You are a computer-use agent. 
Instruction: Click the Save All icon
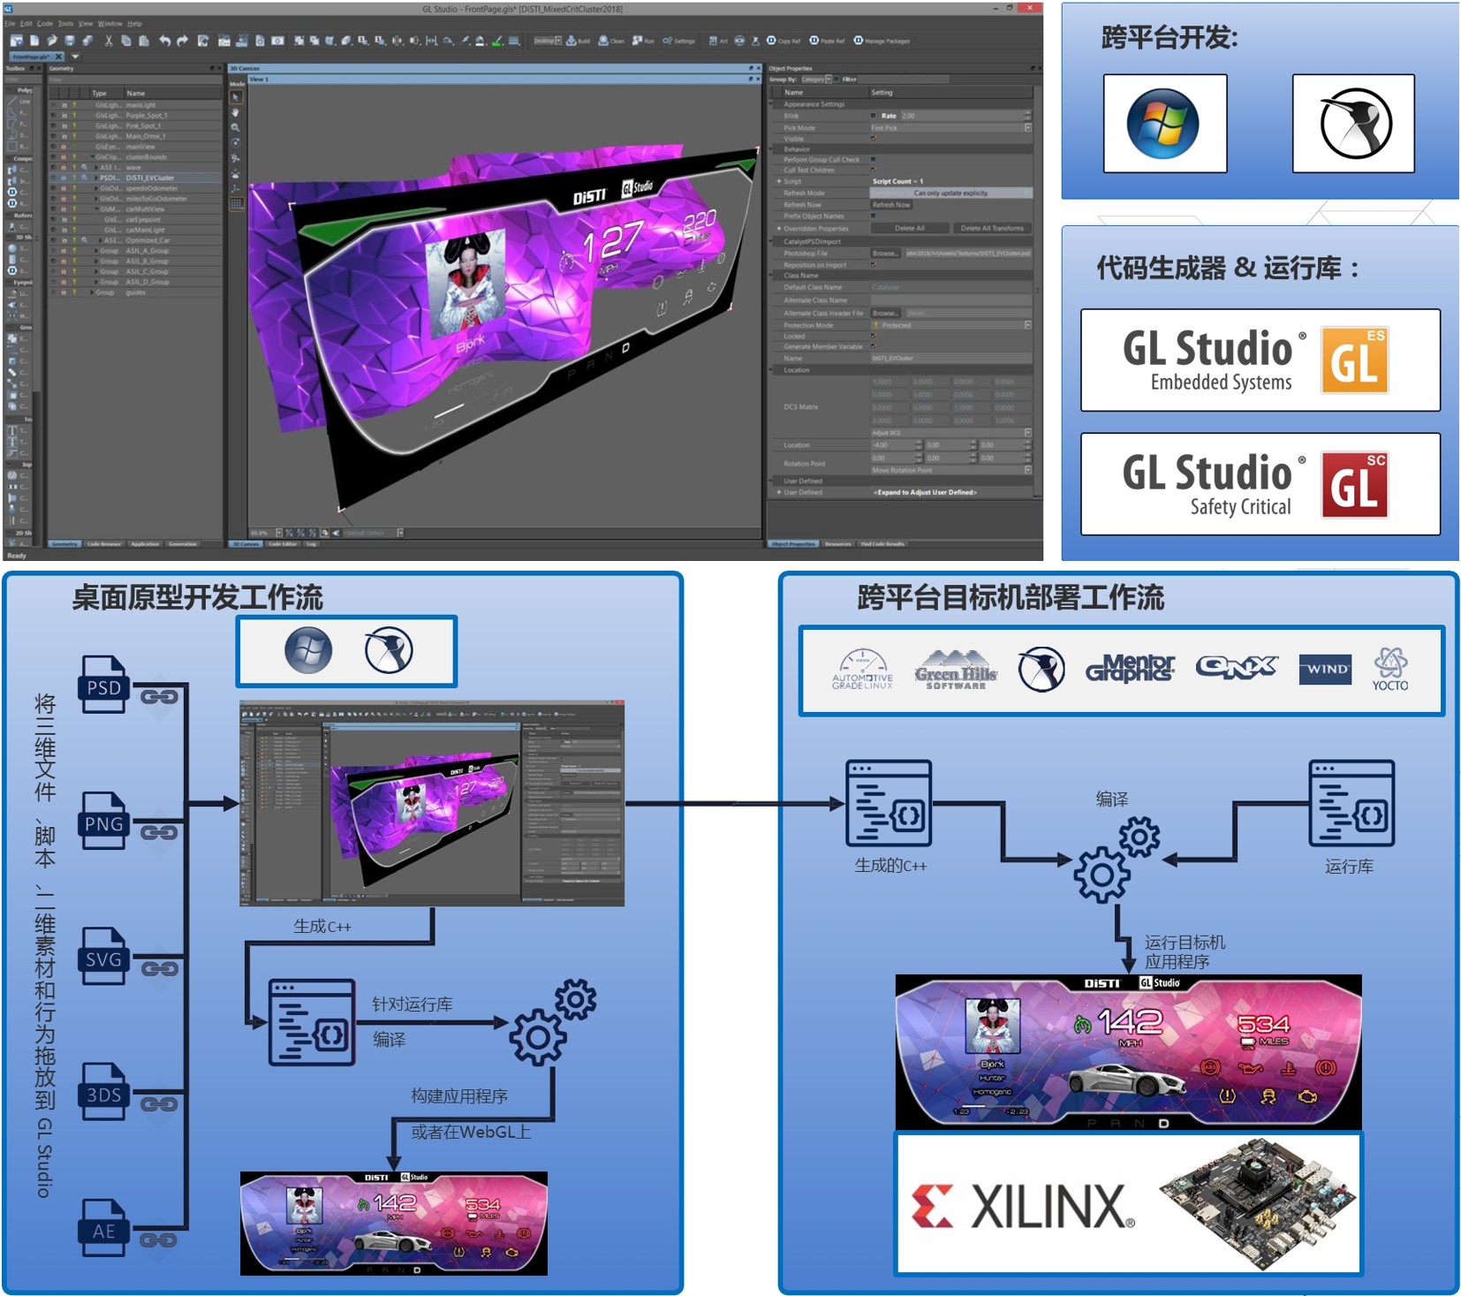pos(87,41)
